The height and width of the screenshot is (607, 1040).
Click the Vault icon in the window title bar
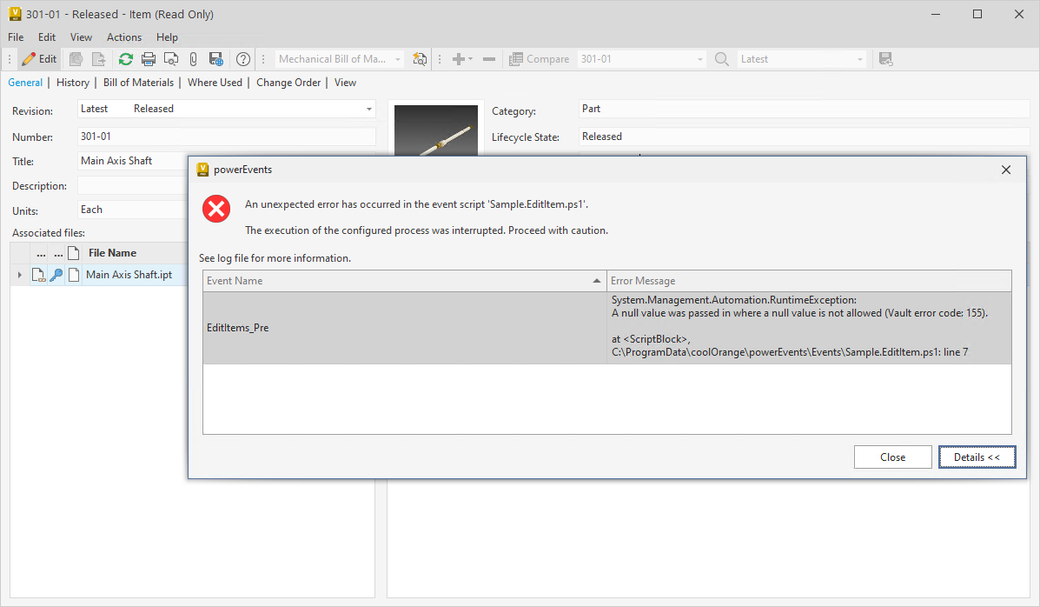pyautogui.click(x=15, y=14)
